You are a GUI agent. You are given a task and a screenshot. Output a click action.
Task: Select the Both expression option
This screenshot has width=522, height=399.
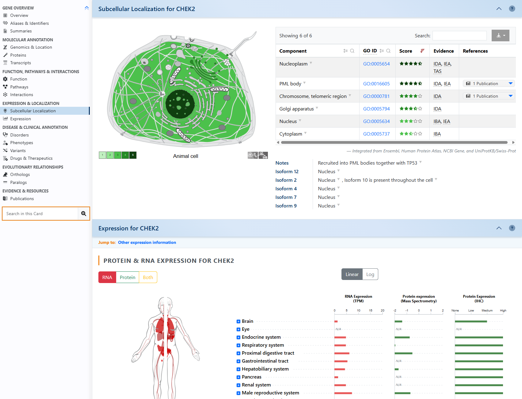pos(148,277)
